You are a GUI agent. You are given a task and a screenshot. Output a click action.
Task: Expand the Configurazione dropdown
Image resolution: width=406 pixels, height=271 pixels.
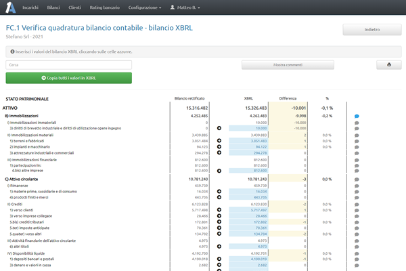pos(145,7)
